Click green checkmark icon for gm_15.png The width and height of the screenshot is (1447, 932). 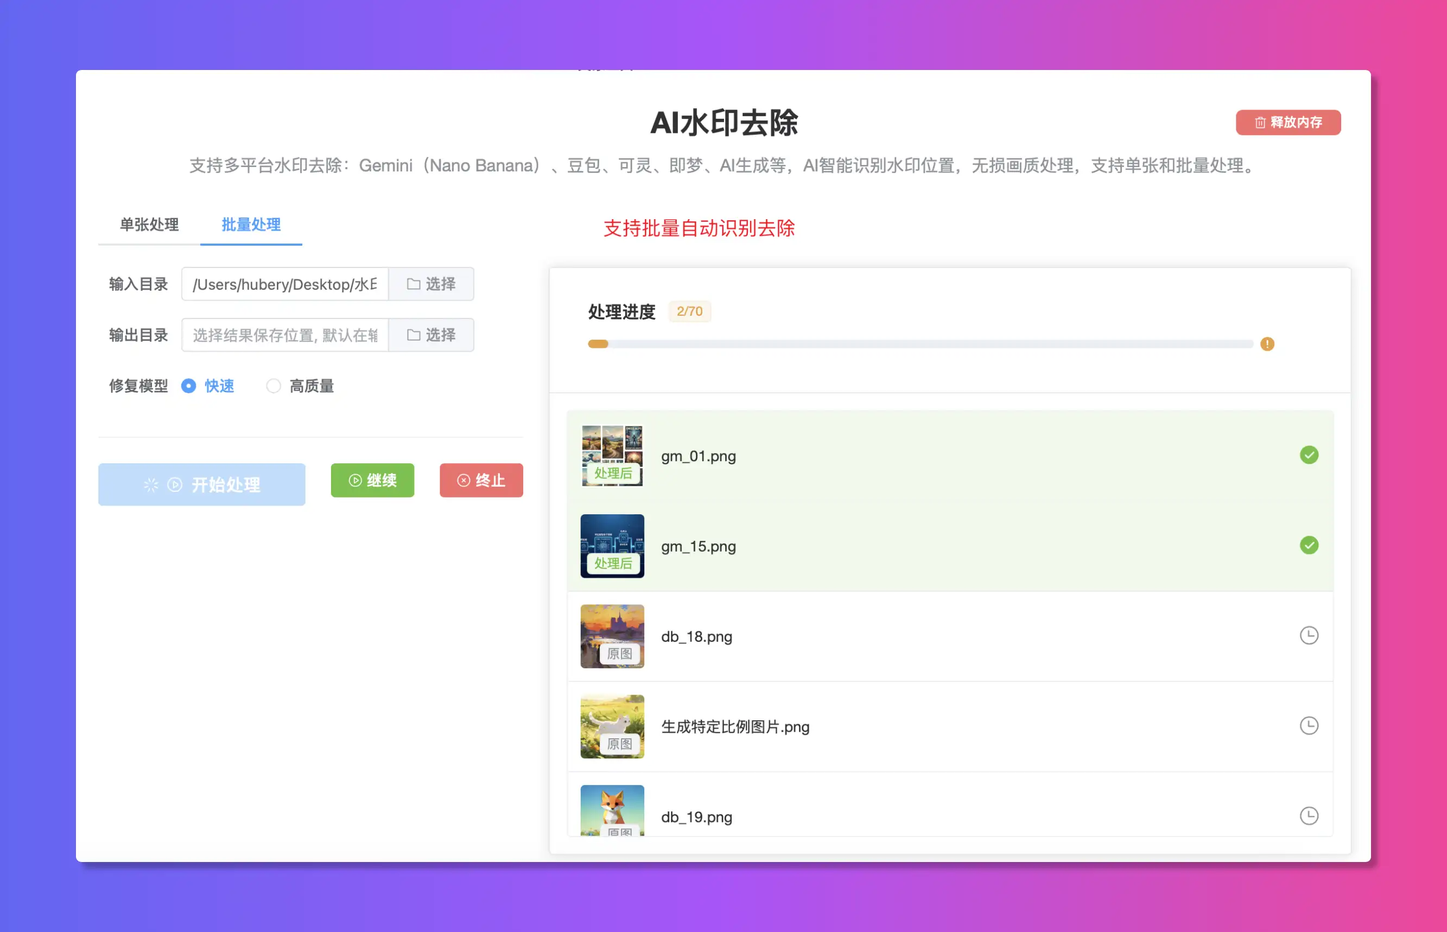coord(1309,545)
